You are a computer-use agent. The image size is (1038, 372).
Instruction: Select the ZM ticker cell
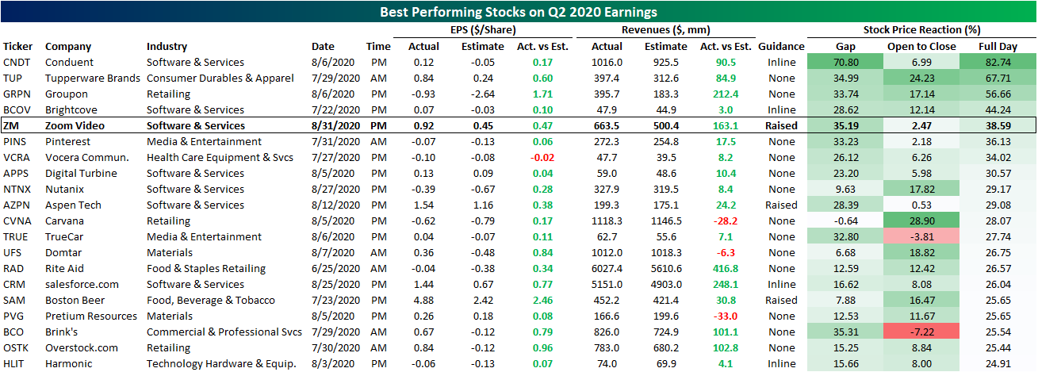click(x=13, y=125)
